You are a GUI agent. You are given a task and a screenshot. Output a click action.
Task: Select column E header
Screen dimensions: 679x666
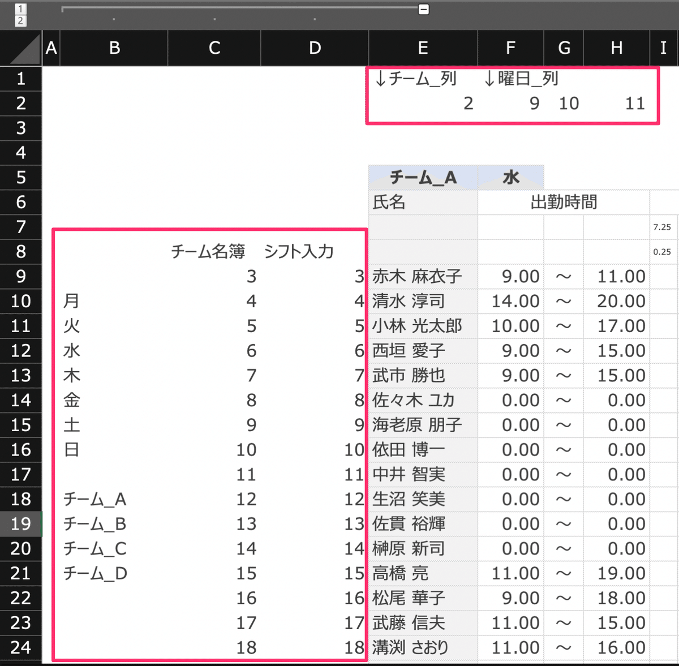click(x=423, y=48)
